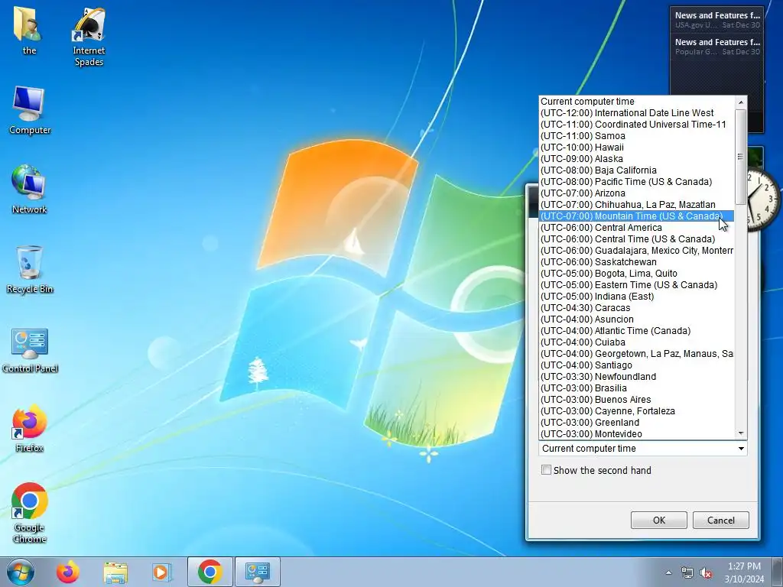Open Firefox from the taskbar
This screenshot has width=783, height=587.
tap(67, 572)
